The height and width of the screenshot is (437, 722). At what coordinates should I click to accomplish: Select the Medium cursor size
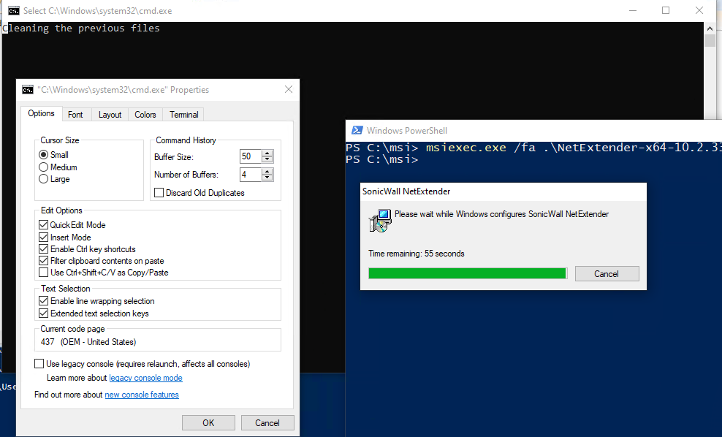[44, 167]
